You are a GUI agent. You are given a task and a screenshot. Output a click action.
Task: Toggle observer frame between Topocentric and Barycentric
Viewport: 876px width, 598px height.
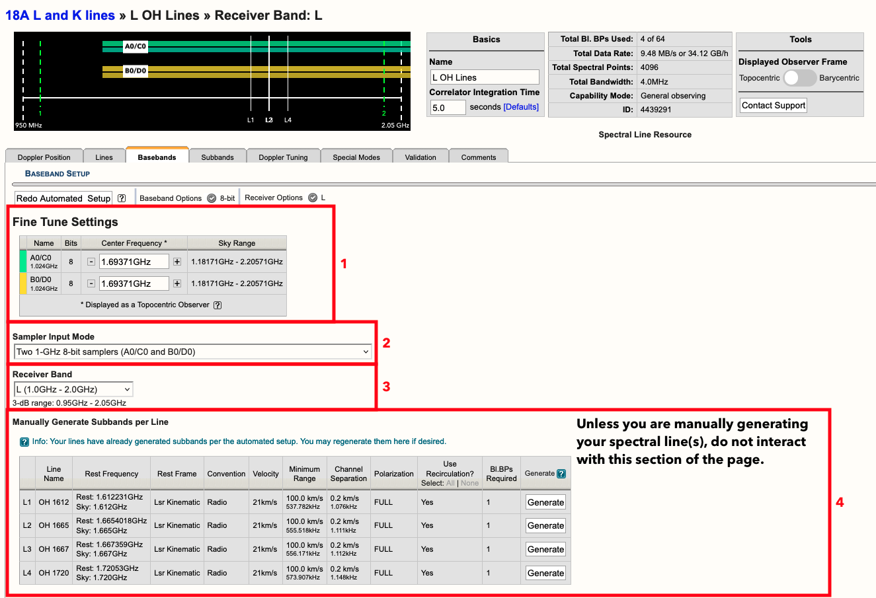tap(800, 78)
